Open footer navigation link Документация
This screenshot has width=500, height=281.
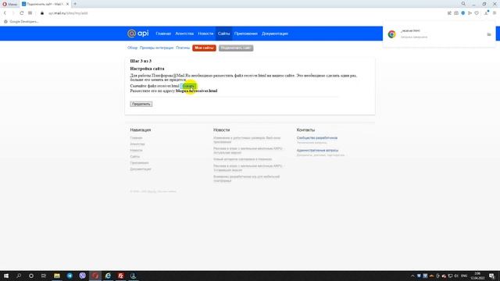pos(141,169)
